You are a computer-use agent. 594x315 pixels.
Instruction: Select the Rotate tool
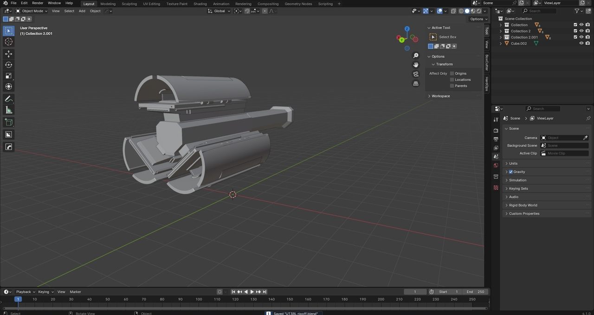click(8, 65)
